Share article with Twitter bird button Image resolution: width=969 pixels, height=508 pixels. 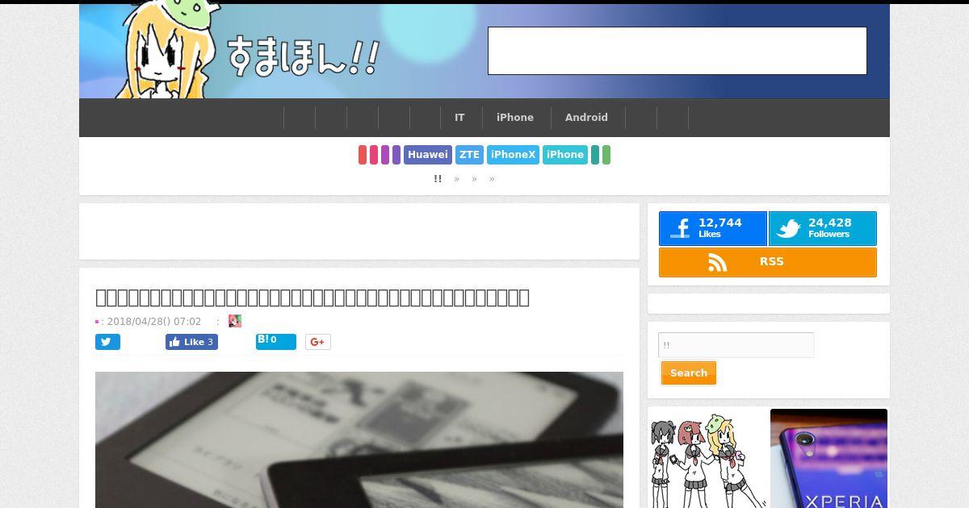point(107,342)
